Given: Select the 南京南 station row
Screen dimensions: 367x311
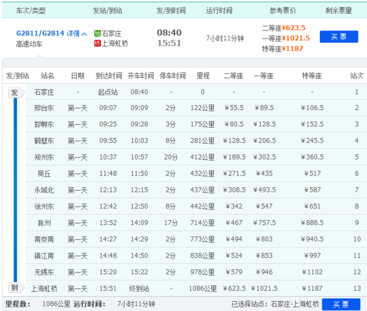Looking at the screenshot, I should click(x=196, y=239).
